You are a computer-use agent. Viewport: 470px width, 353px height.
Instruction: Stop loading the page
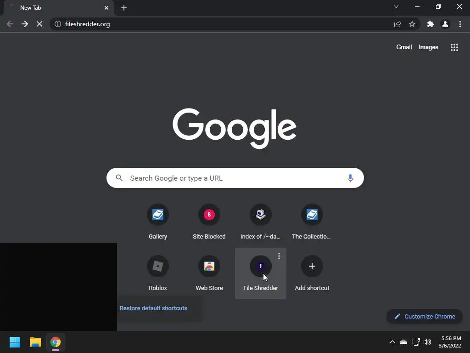[x=39, y=24]
